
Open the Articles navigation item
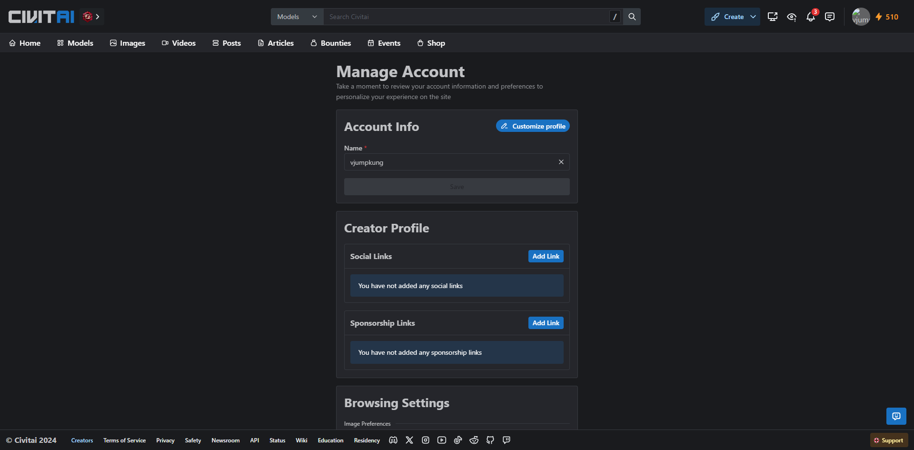tap(276, 43)
